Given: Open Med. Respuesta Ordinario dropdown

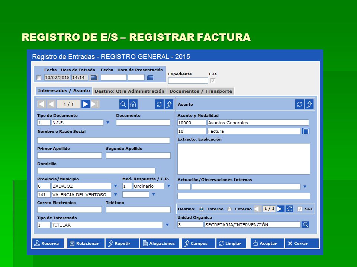Looking at the screenshot, I should click(169, 186).
